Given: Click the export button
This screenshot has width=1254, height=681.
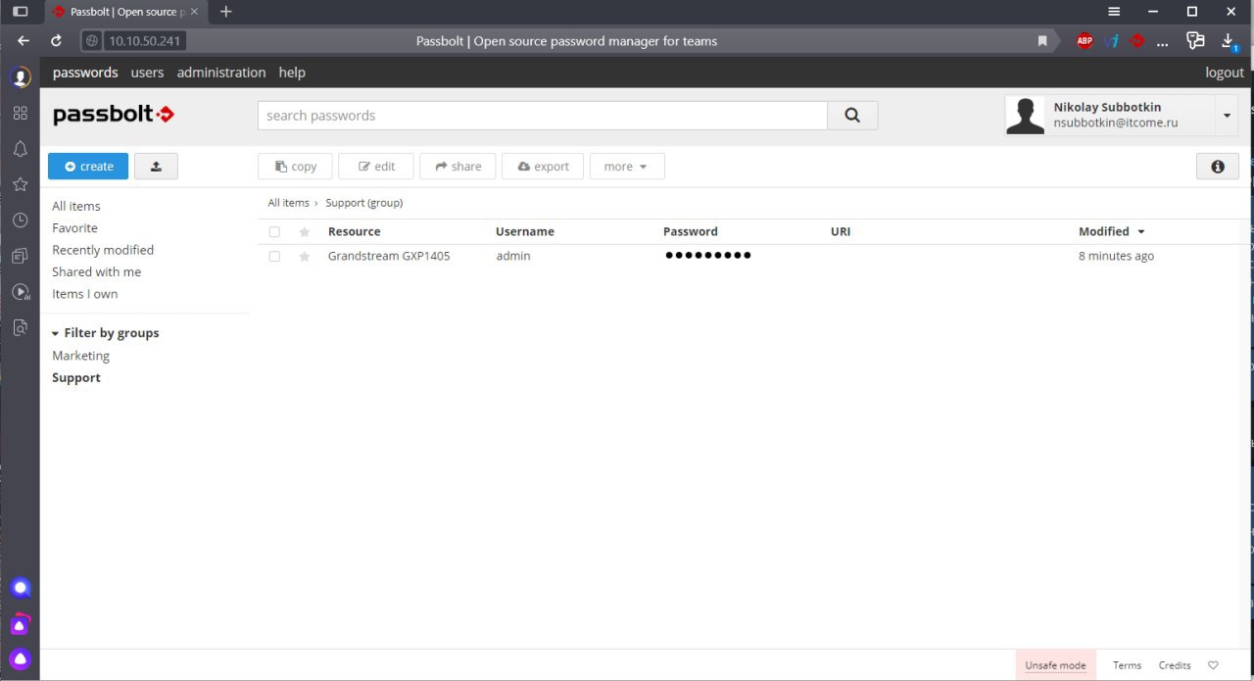Looking at the screenshot, I should tap(543, 167).
